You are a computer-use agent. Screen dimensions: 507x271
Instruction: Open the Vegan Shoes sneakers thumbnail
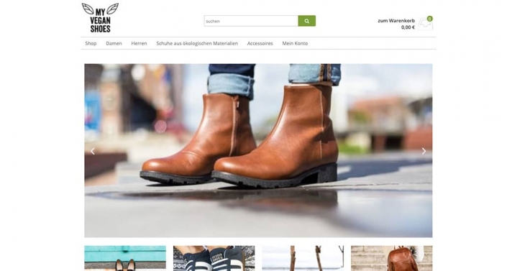(214, 258)
